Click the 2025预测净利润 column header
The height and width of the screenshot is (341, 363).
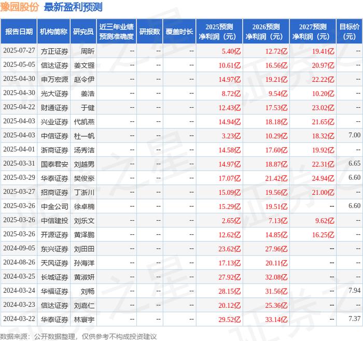(x=219, y=32)
